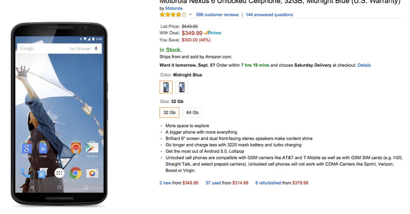The width and height of the screenshot is (410, 214).
Task: Click the Motorola brand link
Action: 174,8
